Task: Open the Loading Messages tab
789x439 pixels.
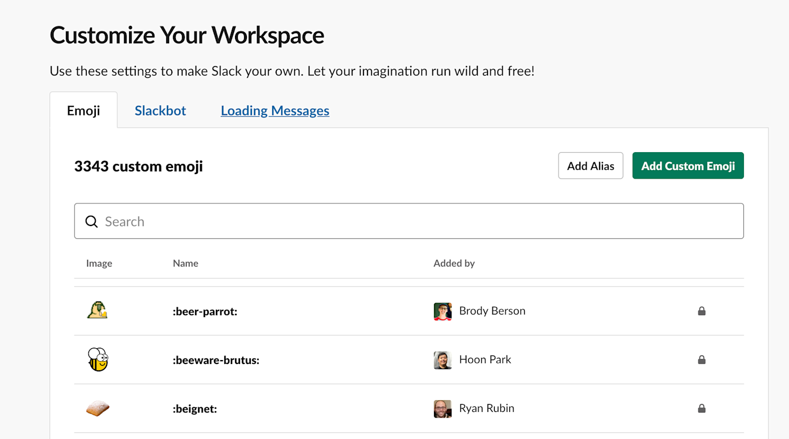Action: coord(275,110)
